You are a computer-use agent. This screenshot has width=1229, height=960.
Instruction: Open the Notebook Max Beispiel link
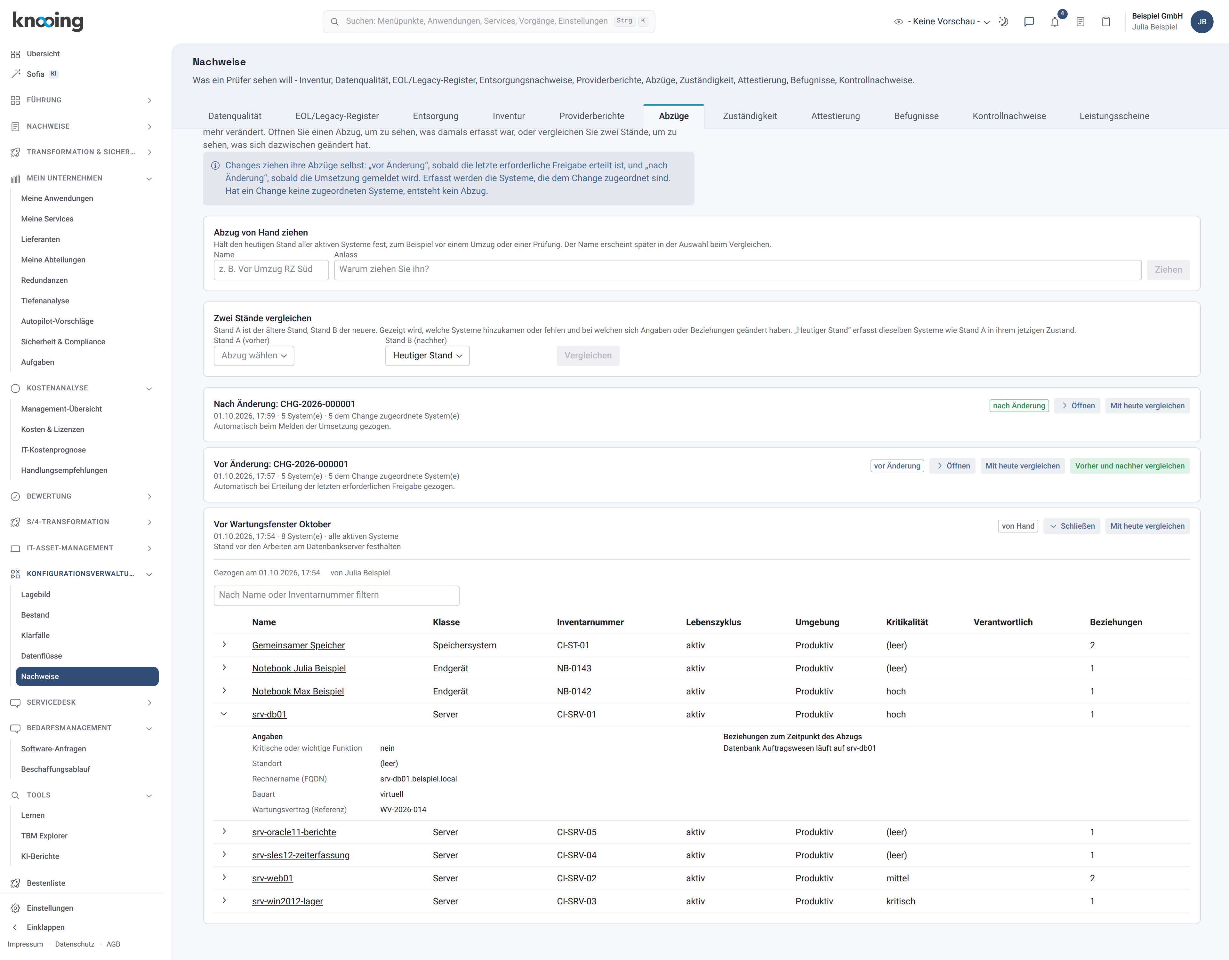[298, 691]
